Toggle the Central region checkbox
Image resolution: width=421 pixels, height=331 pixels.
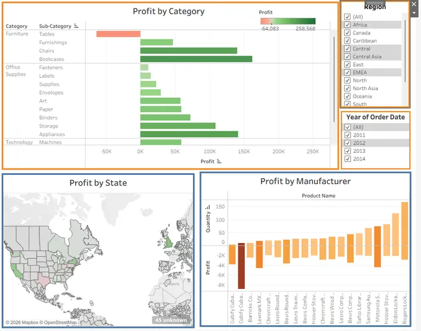pyautogui.click(x=347, y=49)
